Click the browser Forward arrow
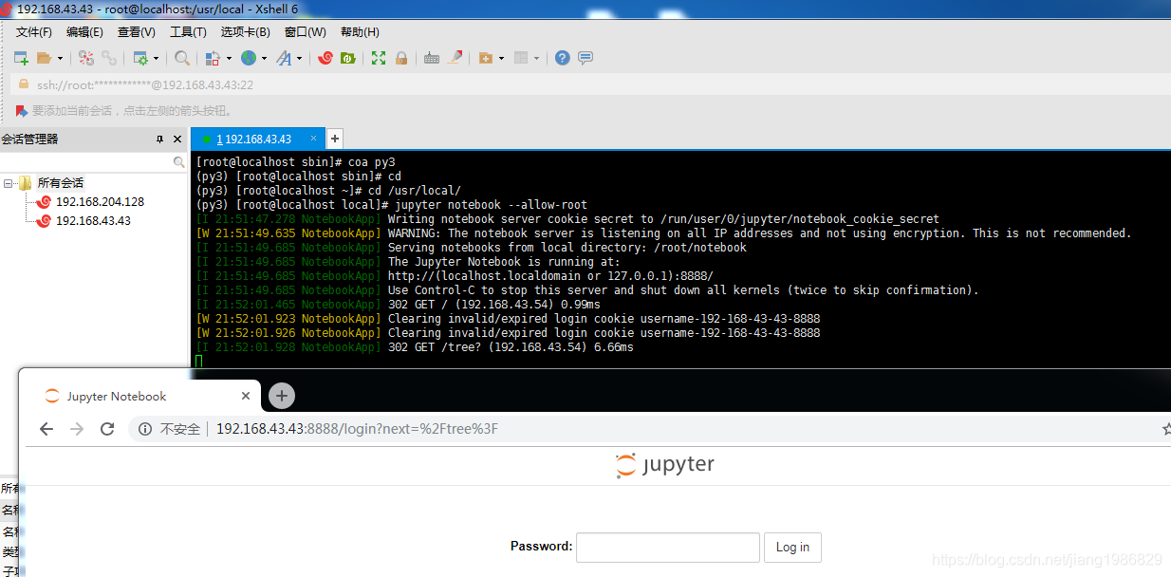This screenshot has width=1171, height=577. 77,429
